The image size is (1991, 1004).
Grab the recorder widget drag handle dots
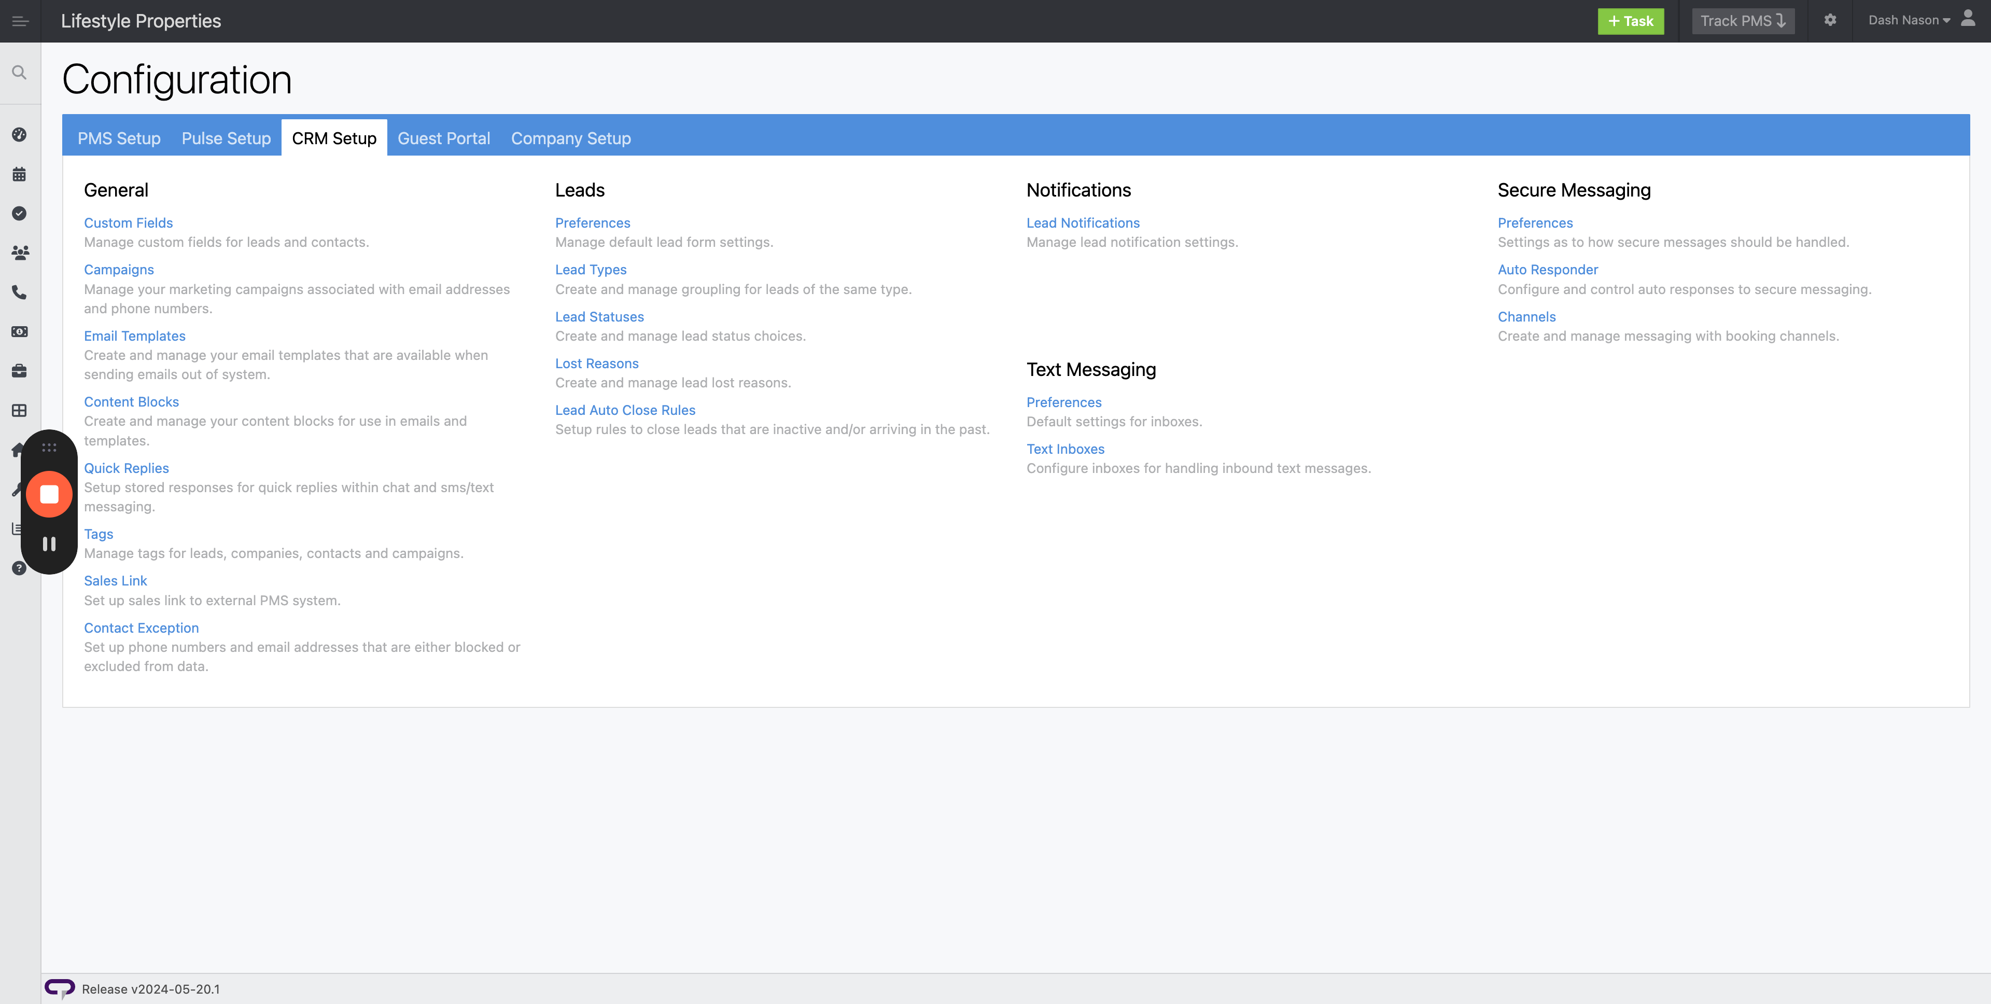coord(49,448)
